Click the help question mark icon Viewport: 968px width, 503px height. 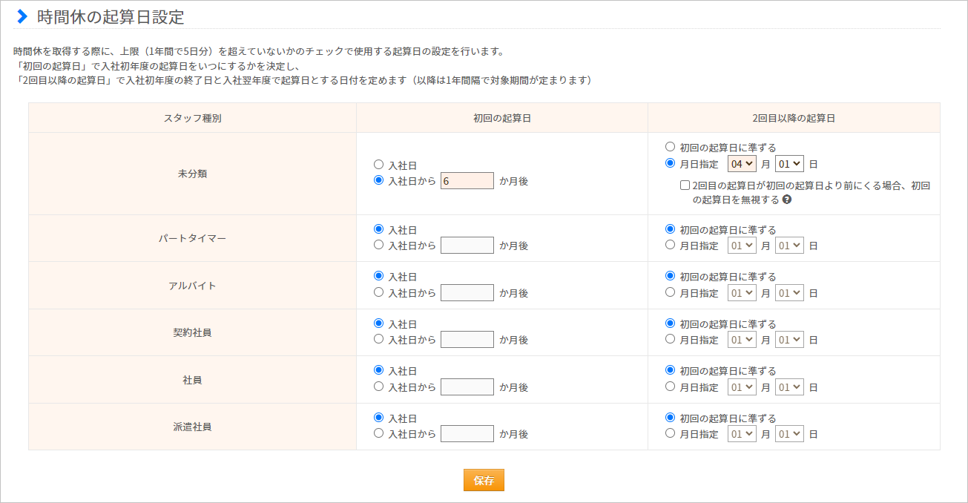(x=786, y=200)
